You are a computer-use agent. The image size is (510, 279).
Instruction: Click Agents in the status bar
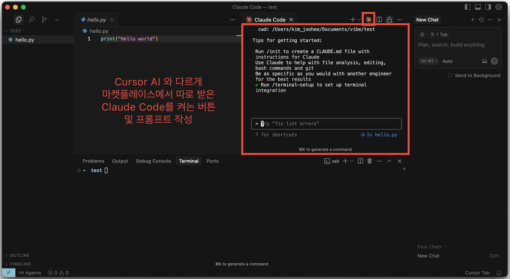(30, 273)
